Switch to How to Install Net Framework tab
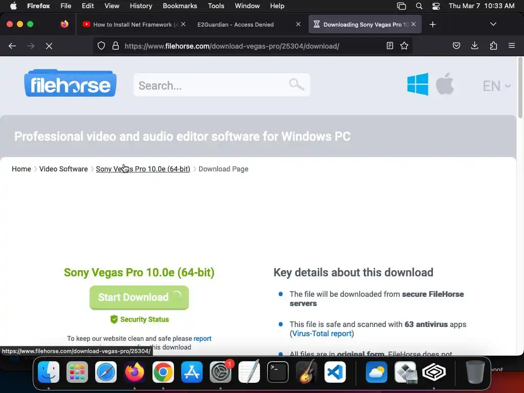Image resolution: width=524 pixels, height=393 pixels. 135,25
